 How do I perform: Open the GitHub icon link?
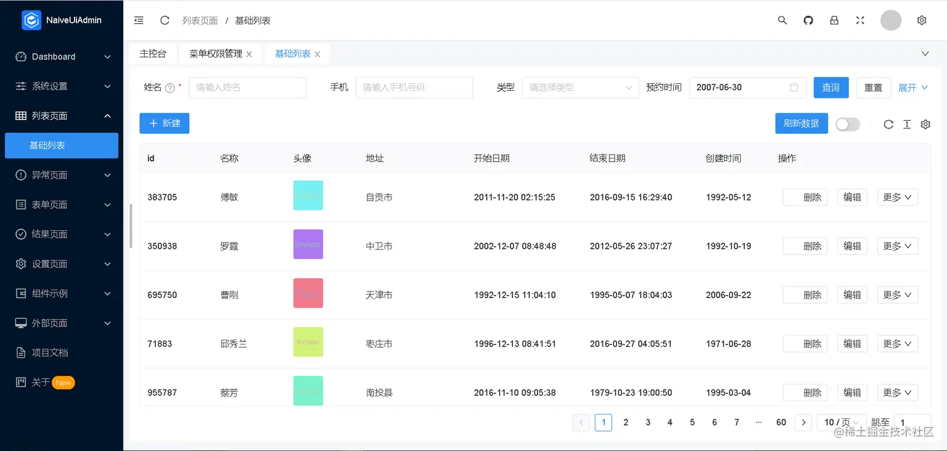point(808,20)
